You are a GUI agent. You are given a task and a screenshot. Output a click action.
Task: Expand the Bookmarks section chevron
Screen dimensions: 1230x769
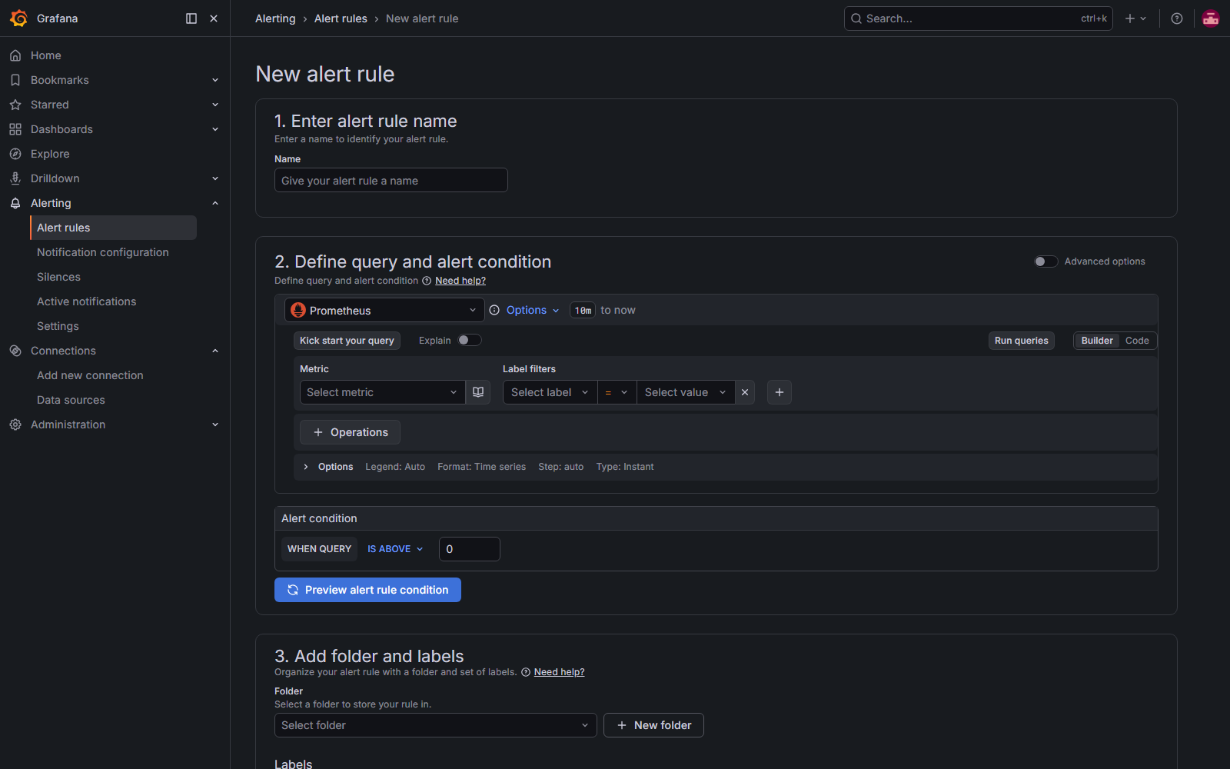pos(215,80)
